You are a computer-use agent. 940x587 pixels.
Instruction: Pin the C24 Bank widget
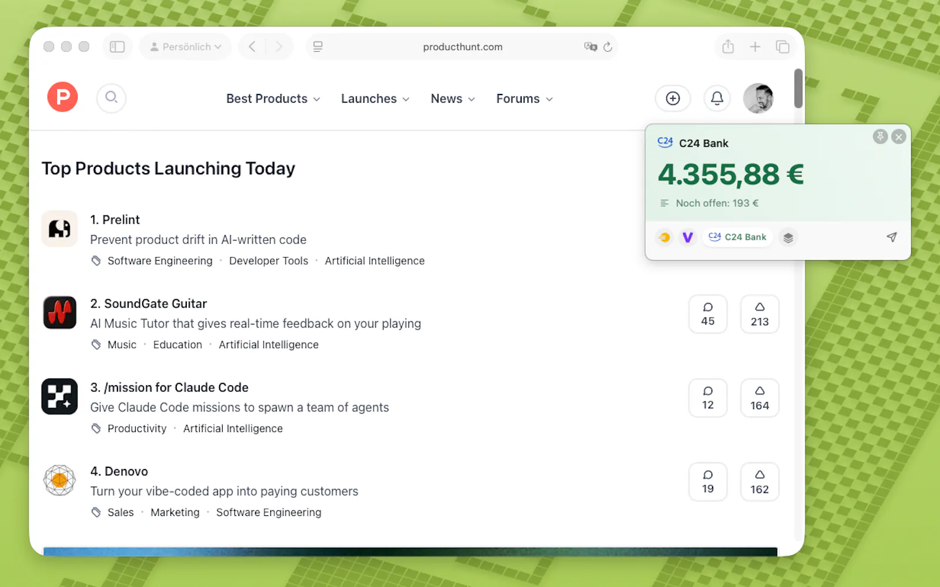[880, 137]
